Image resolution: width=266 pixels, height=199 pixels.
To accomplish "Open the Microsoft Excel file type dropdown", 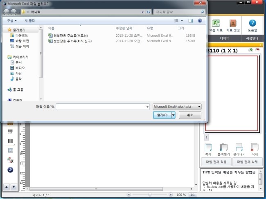I will click(x=177, y=107).
